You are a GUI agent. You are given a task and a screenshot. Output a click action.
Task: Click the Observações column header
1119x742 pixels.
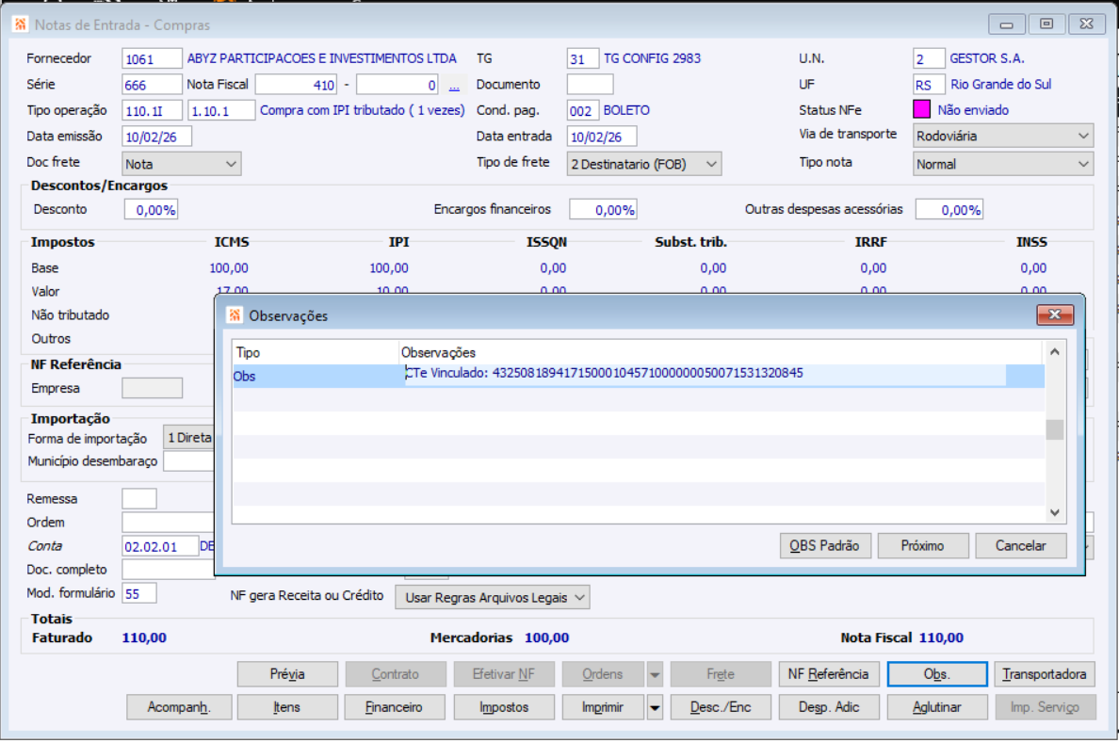pos(721,352)
